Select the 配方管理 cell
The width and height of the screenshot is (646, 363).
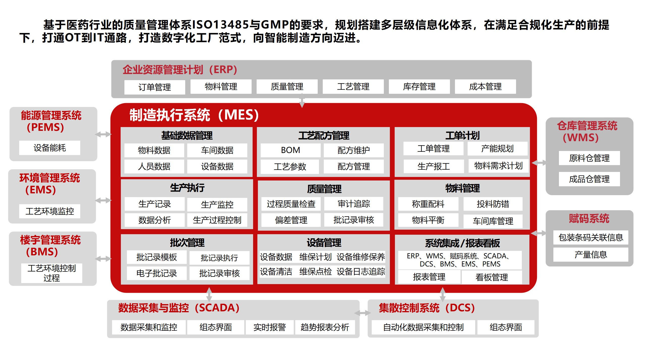[354, 167]
